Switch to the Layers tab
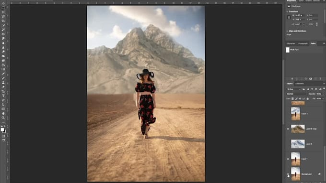The height and width of the screenshot is (183, 326). pos(290,84)
